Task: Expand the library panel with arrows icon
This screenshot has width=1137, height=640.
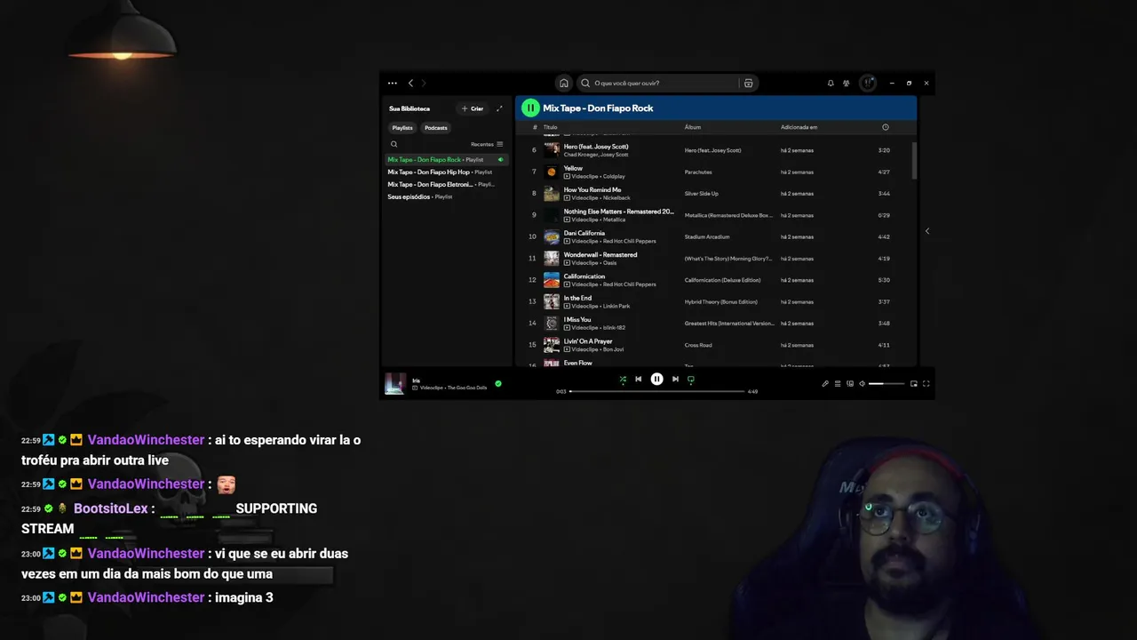Action: point(499,108)
